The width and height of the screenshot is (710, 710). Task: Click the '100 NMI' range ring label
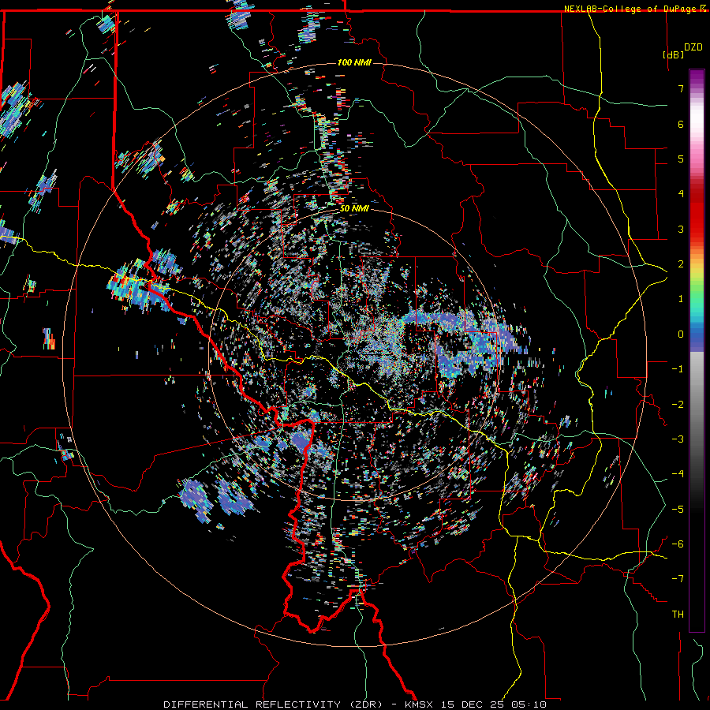[x=354, y=62]
